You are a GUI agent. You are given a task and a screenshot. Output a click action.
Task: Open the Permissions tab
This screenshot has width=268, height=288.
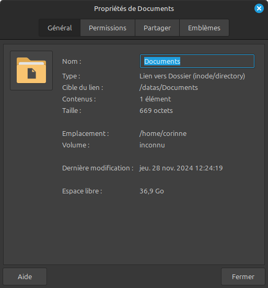[108, 28]
